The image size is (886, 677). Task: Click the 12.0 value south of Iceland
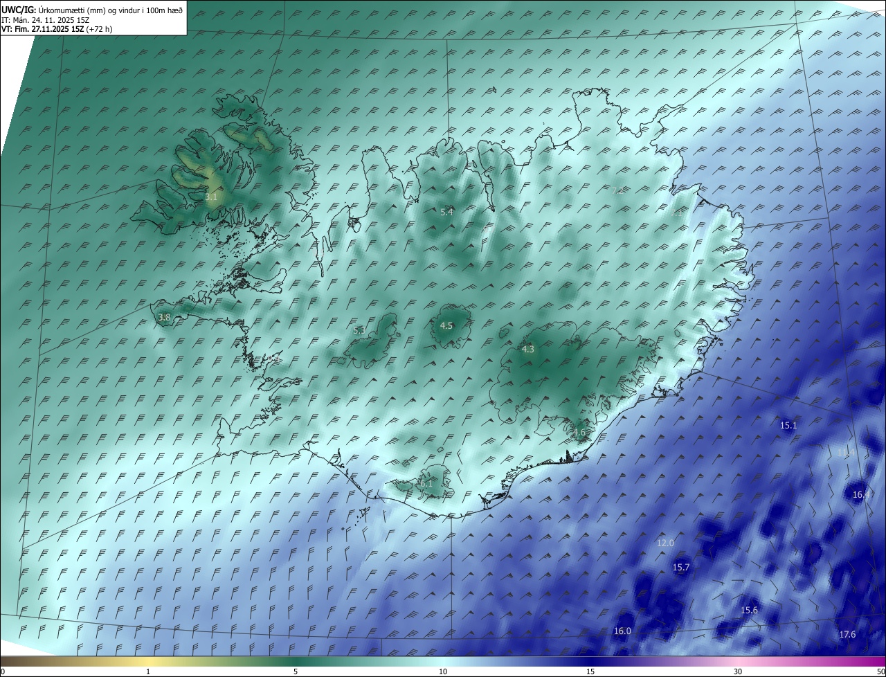point(665,543)
